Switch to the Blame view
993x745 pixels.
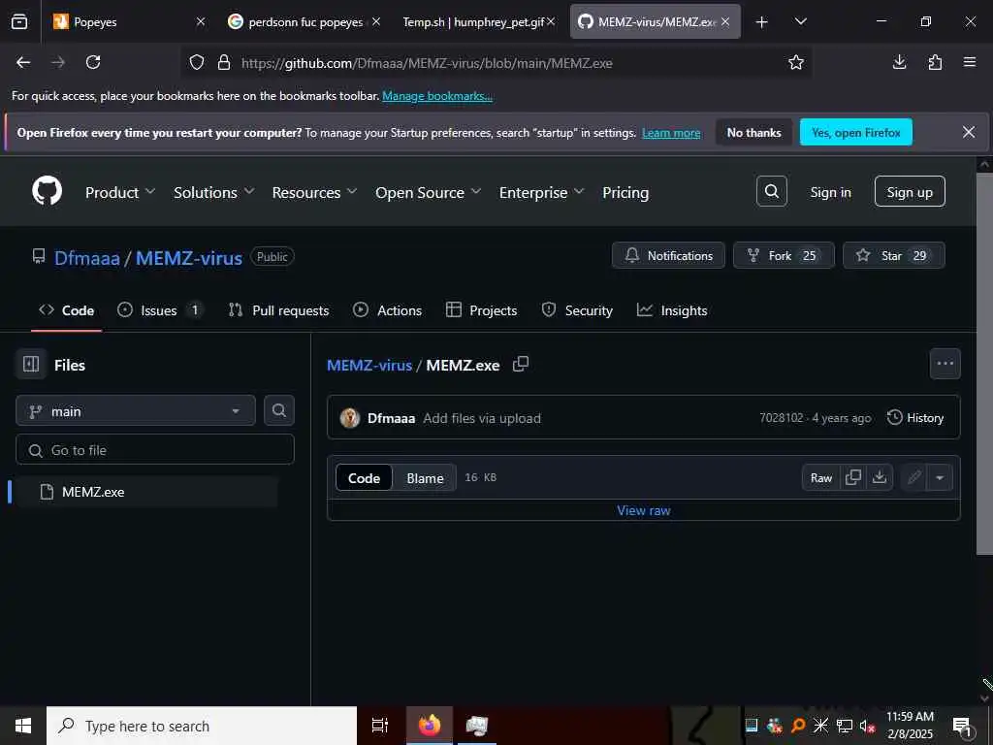pyautogui.click(x=425, y=478)
